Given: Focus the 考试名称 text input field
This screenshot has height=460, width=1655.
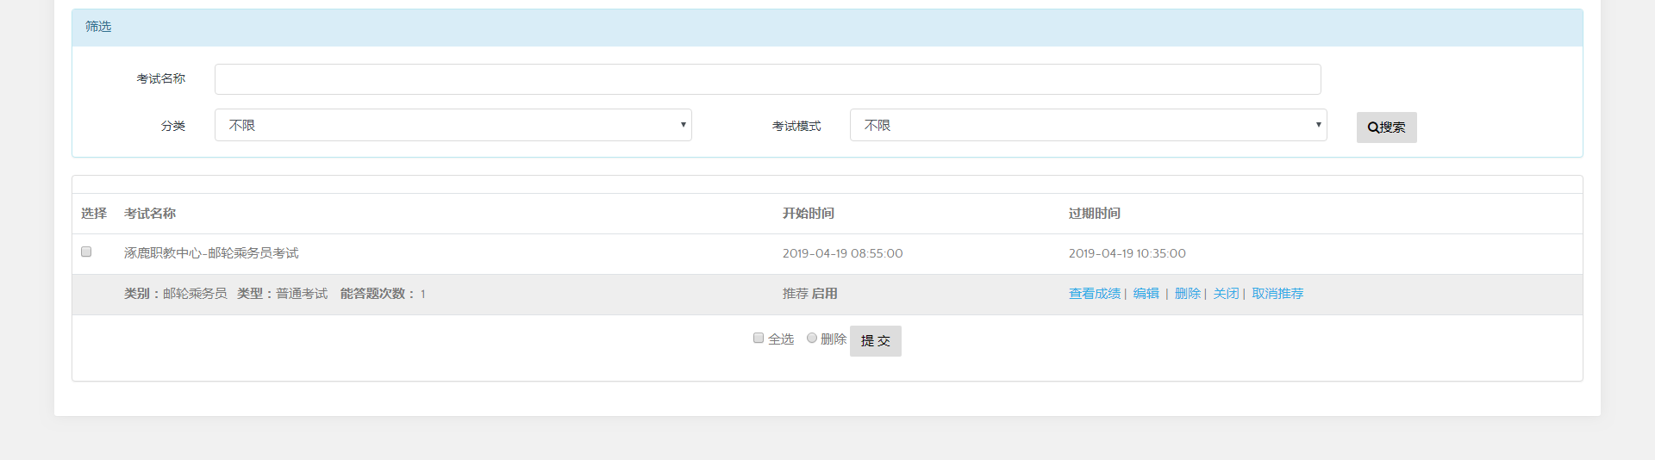Looking at the screenshot, I should (x=767, y=79).
